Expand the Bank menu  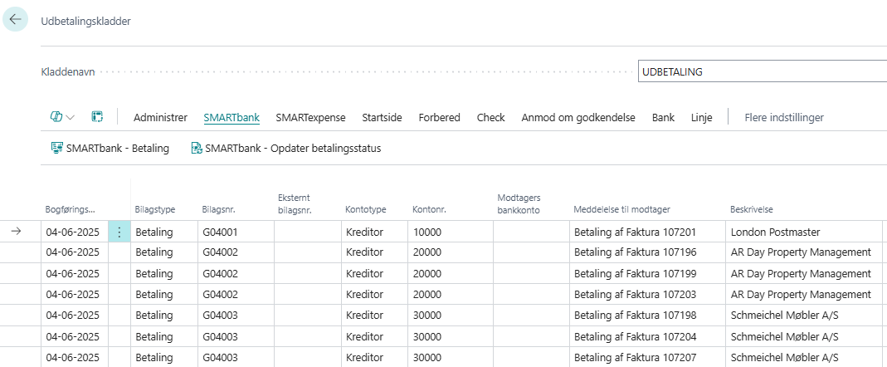663,117
